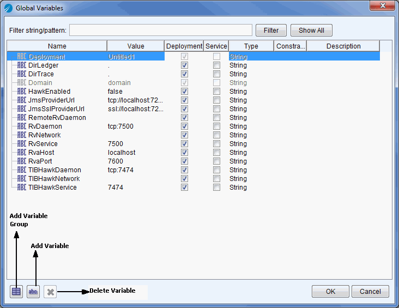
Task: Click the ABC icon beside RemoteRvDaemon
Action: click(x=22, y=118)
